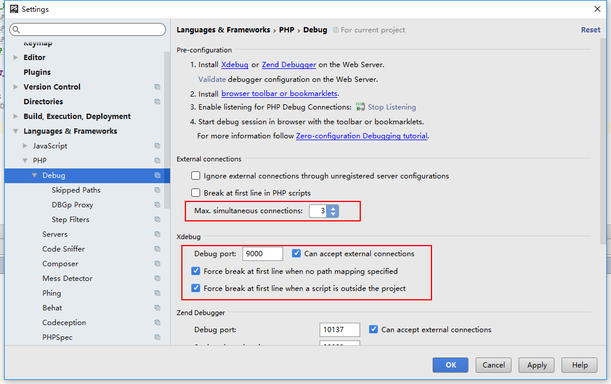The width and height of the screenshot is (611, 384).
Task: Click Validate debugger configuration link
Action: pyautogui.click(x=212, y=79)
